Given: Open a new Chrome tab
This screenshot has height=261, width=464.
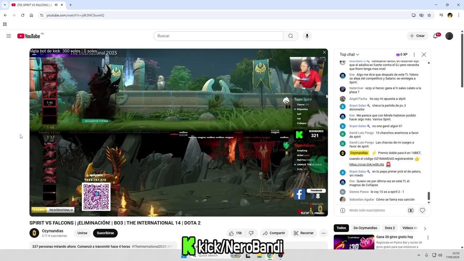Looking at the screenshot, I should click(x=70, y=5).
